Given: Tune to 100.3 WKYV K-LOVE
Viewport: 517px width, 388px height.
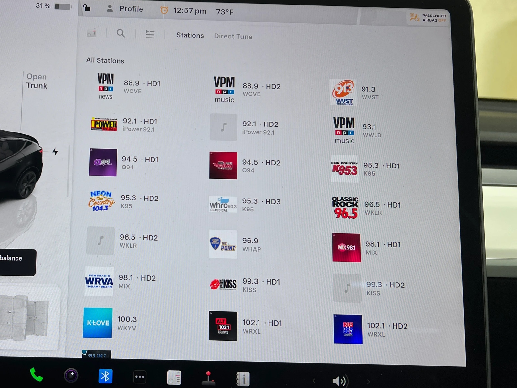Looking at the screenshot, I should (x=110, y=323).
